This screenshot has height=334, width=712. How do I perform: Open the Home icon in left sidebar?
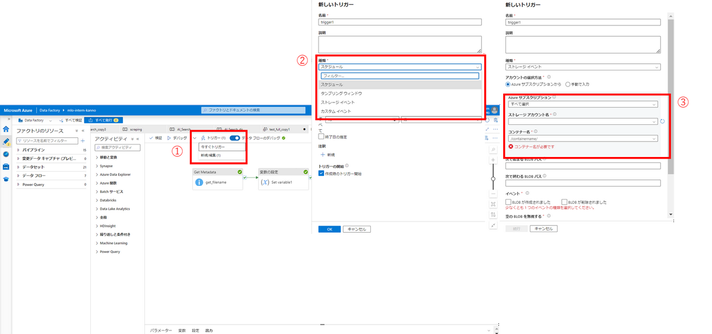[x=6, y=129]
